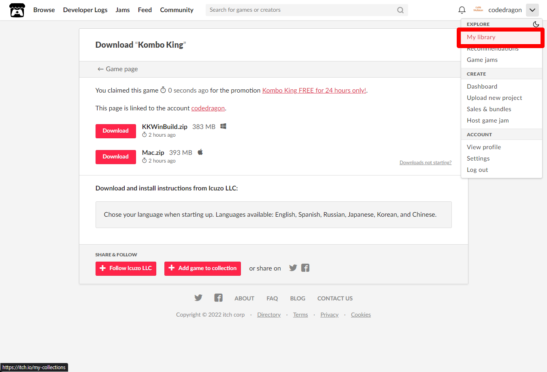
Task: Add game to collection
Action: click(x=202, y=268)
